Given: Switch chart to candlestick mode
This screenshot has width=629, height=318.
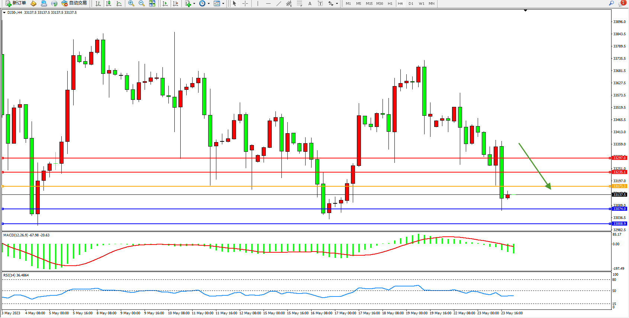Looking at the screenshot, I should click(109, 3).
